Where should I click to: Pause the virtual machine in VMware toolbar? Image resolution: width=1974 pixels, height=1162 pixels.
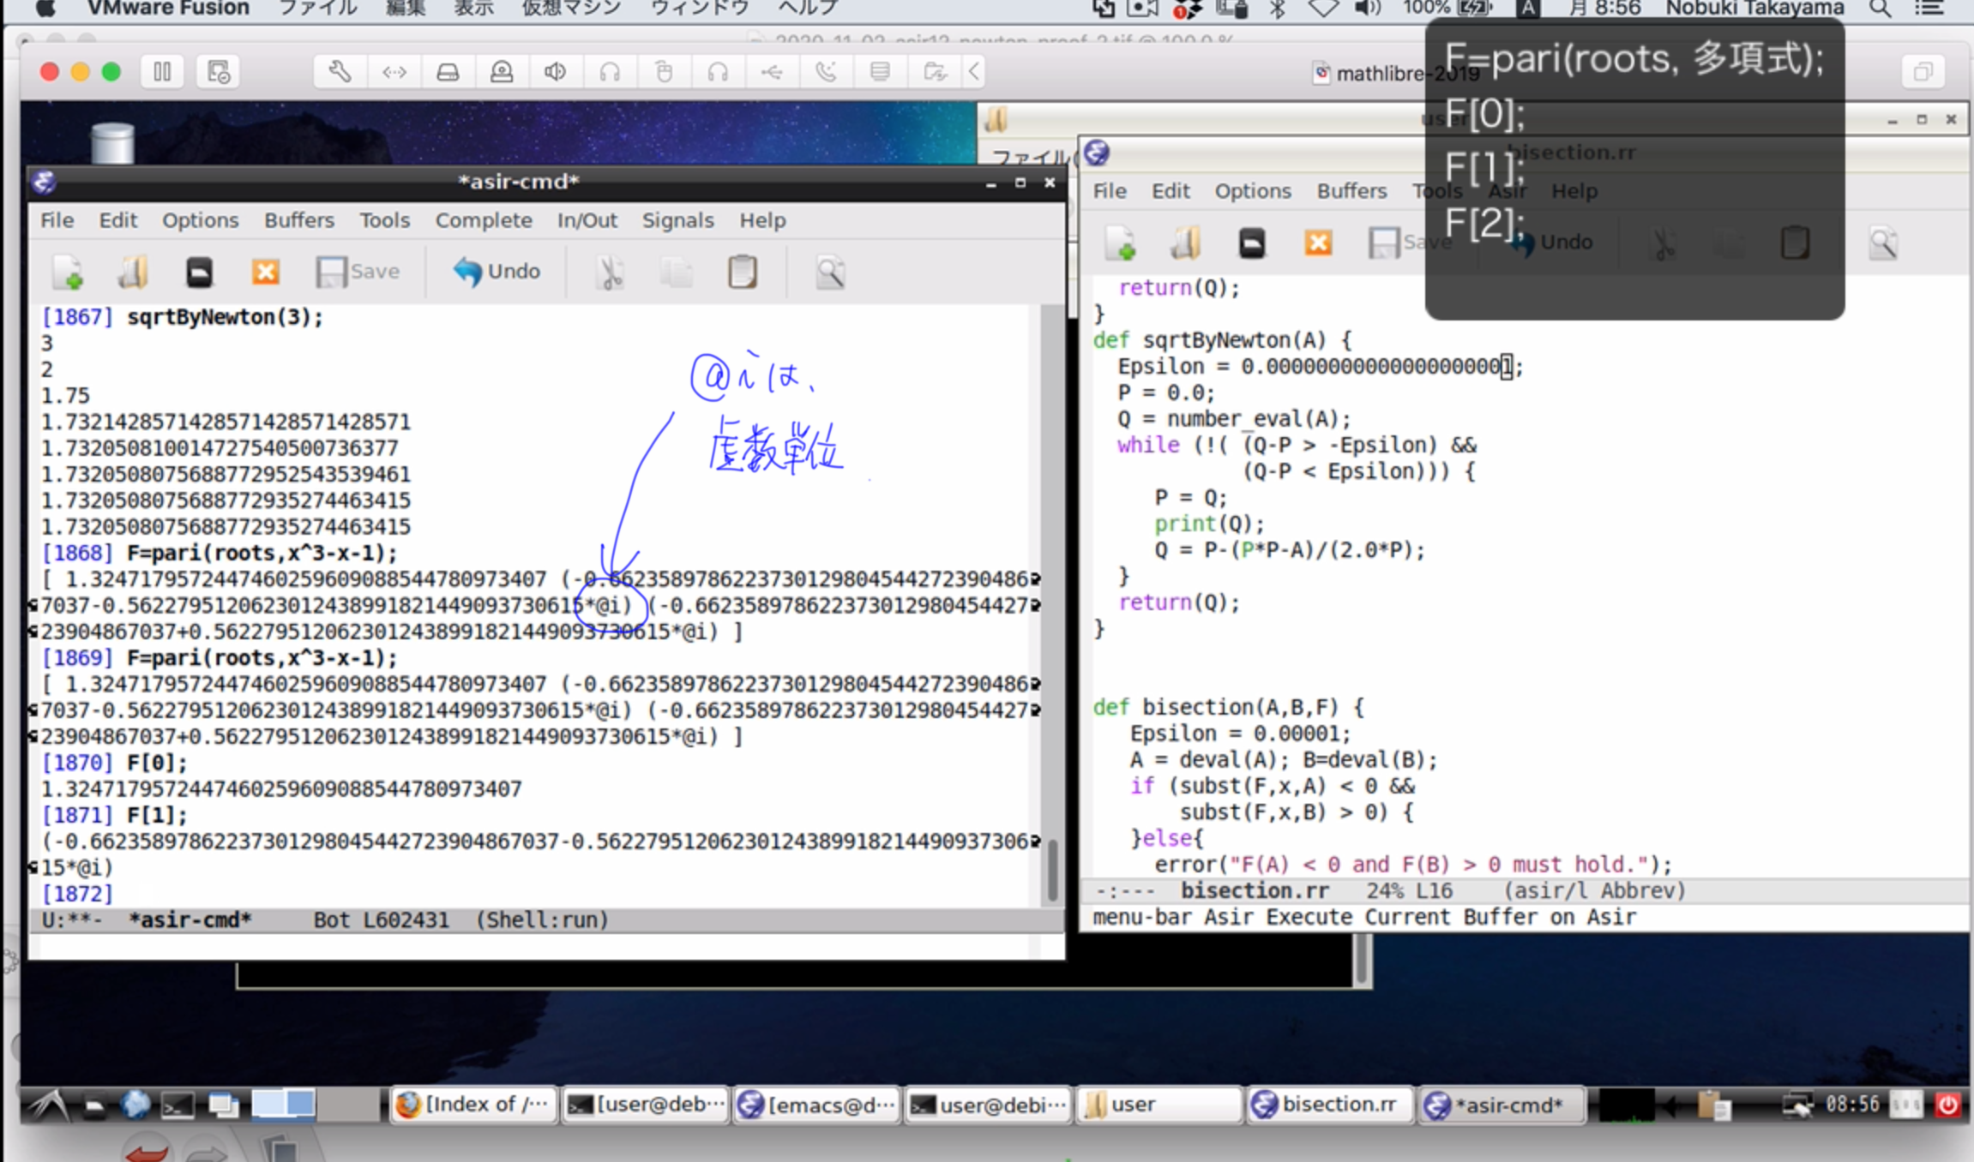pyautogui.click(x=162, y=72)
